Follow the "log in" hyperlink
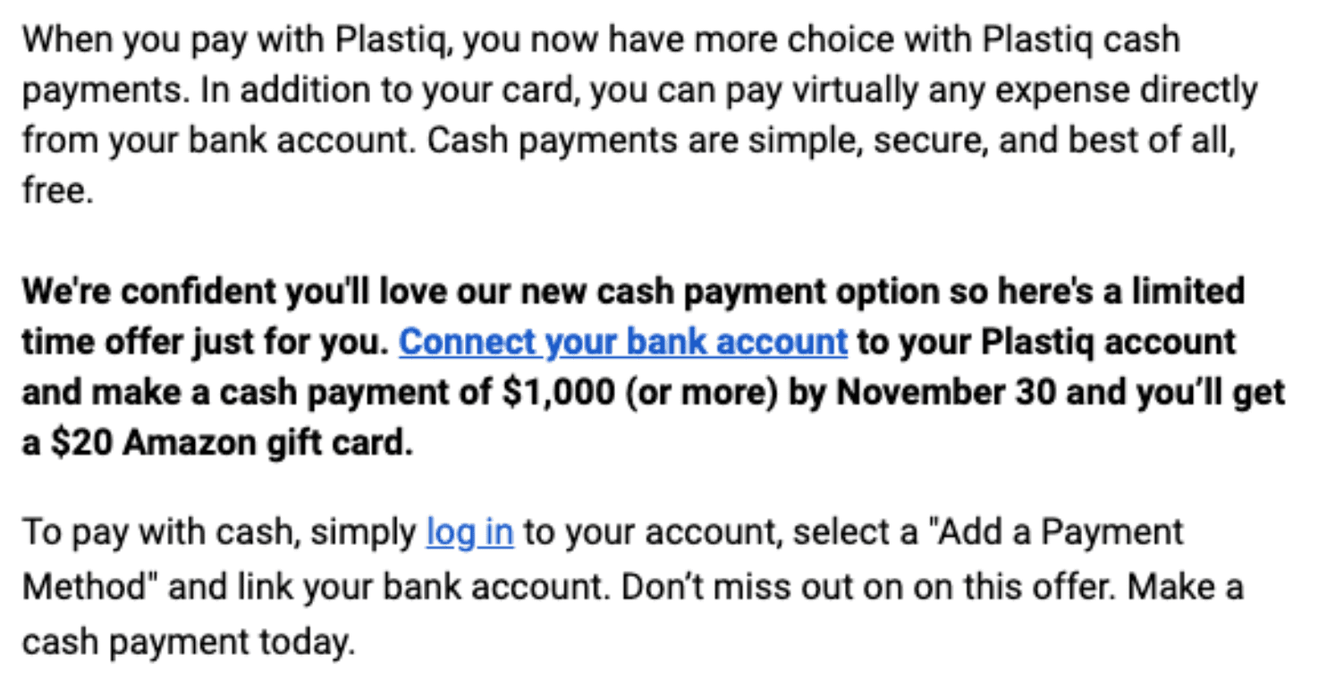Viewport: 1318px width, 696px height. coord(469,531)
